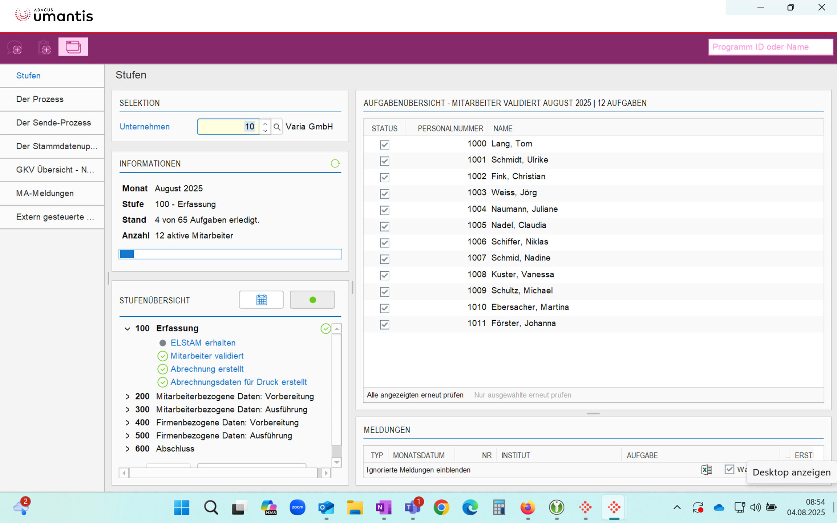
Task: Expand stage 200 Mitarbeiterbezogene Daten: Vorbereitung
Action: click(127, 397)
